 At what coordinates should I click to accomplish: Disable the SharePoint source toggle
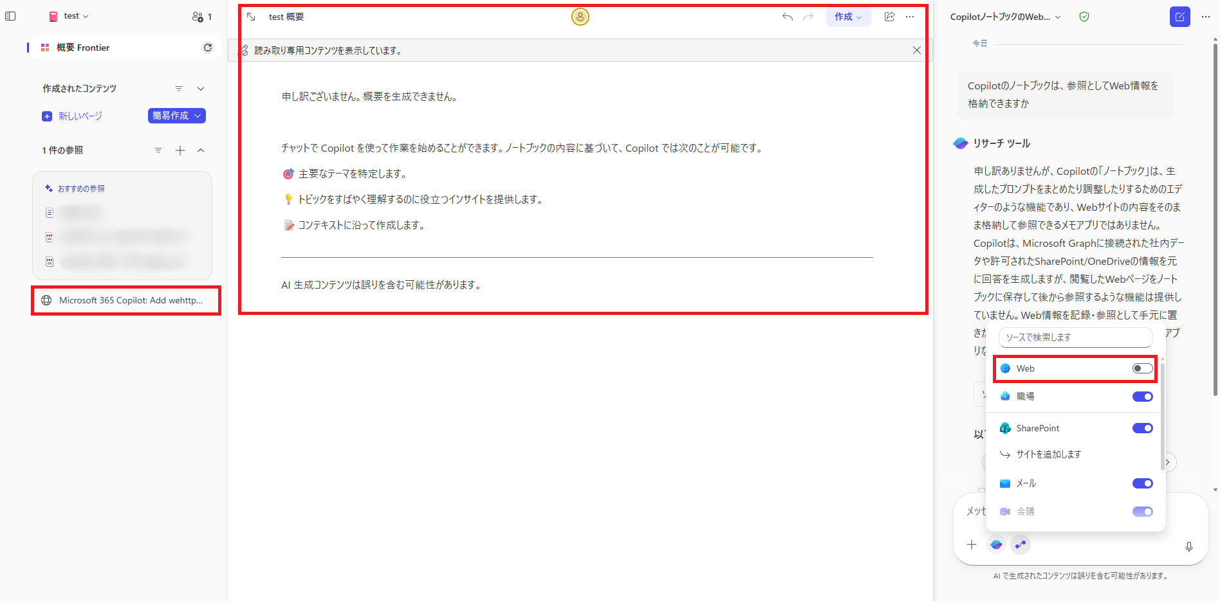pos(1142,427)
